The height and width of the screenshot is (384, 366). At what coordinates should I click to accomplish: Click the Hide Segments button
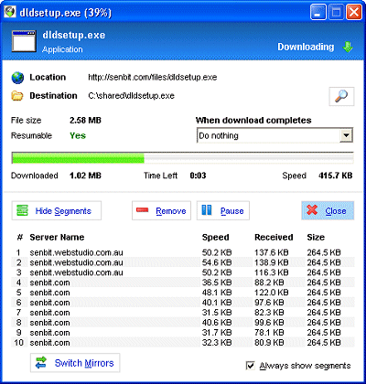click(x=57, y=210)
